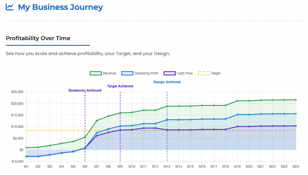Click the Breakeven Achieved marker label

85,90
